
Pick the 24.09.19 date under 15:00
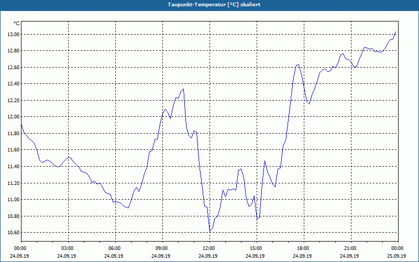[x=255, y=256]
